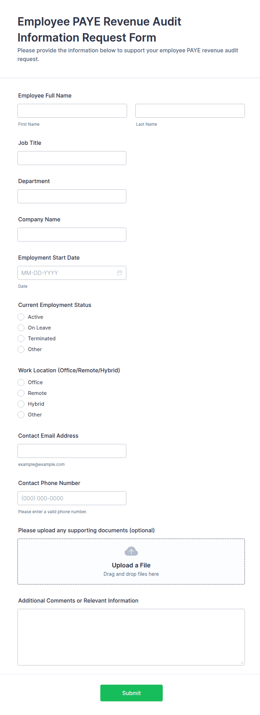Viewport: 260px width, 715px height.
Task: Submit the audit request form
Action: click(x=131, y=693)
